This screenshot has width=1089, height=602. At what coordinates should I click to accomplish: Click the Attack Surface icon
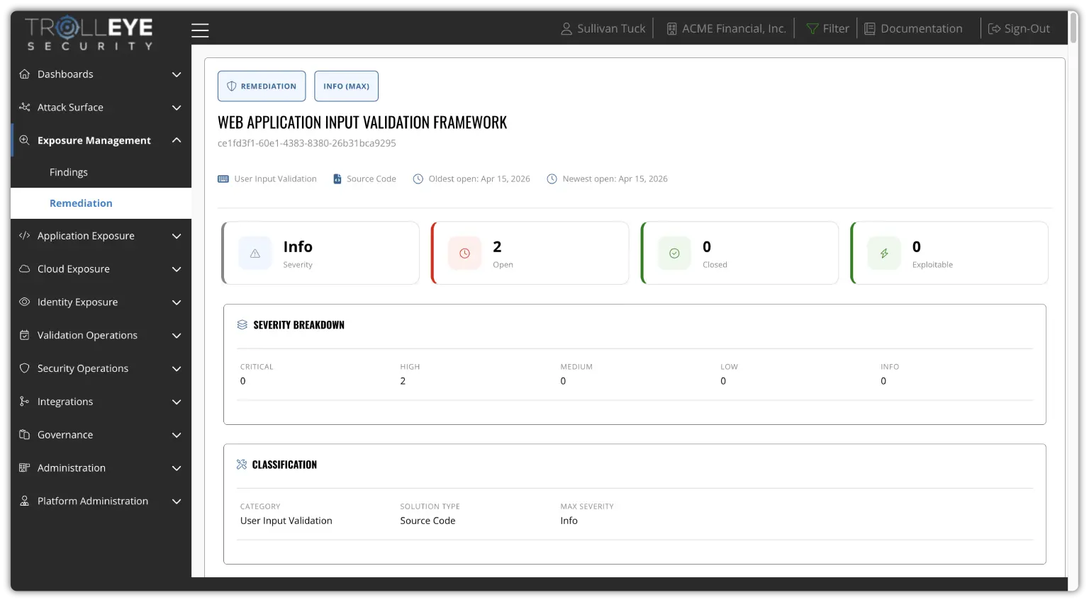click(x=24, y=108)
